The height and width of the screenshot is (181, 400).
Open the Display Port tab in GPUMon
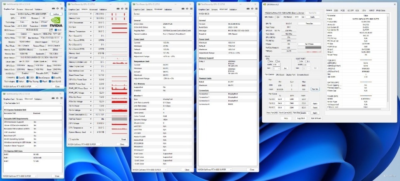(x=290, y=75)
